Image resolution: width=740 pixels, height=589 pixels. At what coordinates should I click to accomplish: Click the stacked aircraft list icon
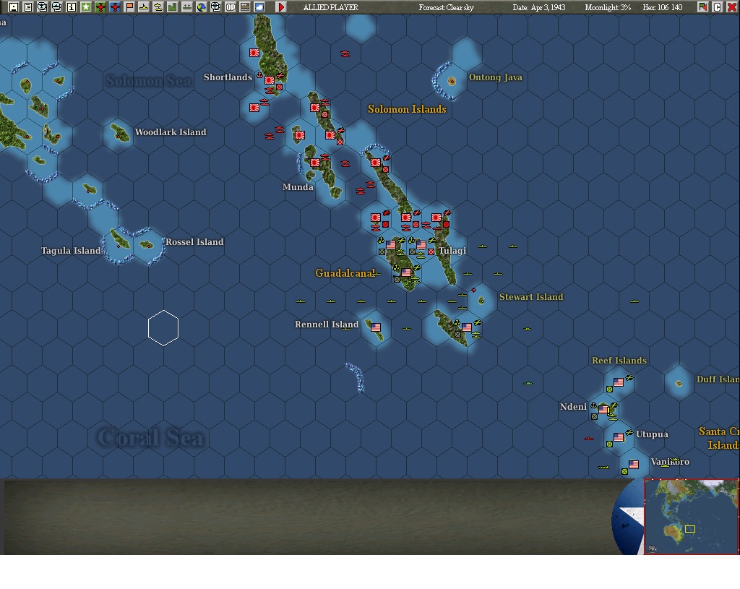[x=43, y=7]
